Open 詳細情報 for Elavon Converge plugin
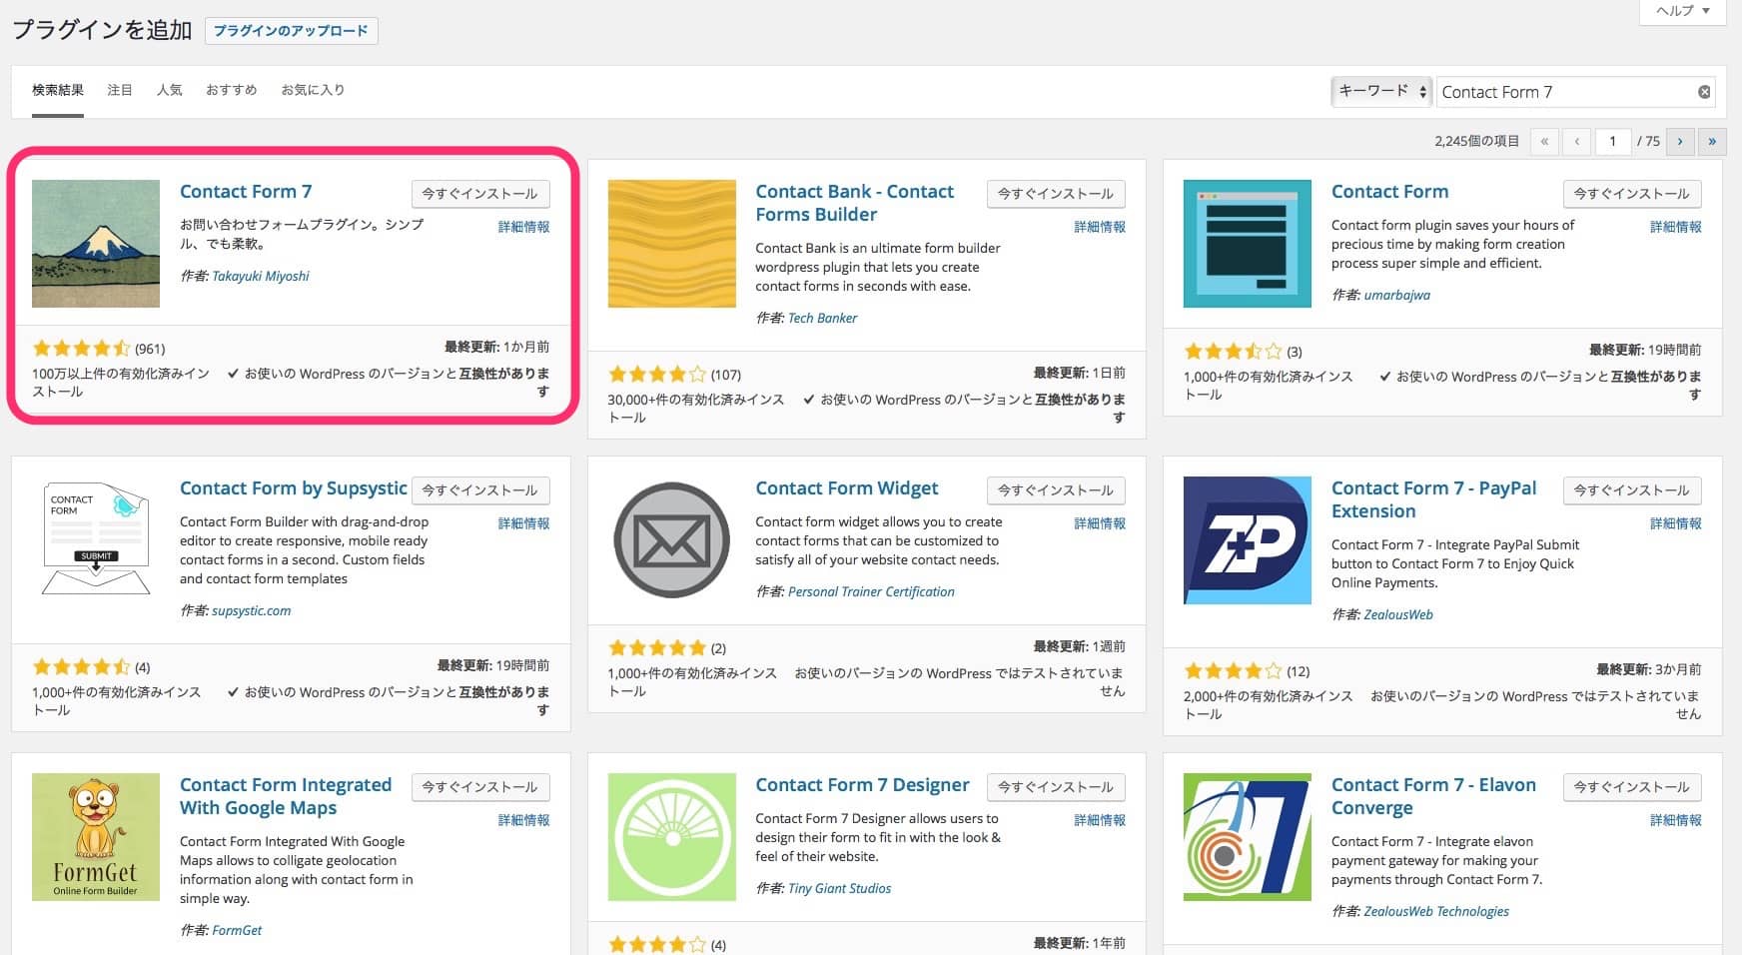Image resolution: width=1742 pixels, height=955 pixels. pyautogui.click(x=1676, y=820)
